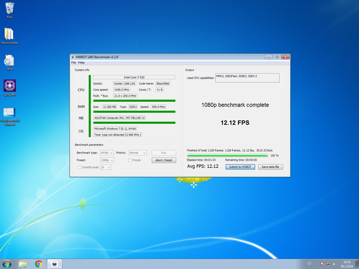Show hidden tray icons arrow
Screen dimensions: 359x269
(x=316, y=264)
